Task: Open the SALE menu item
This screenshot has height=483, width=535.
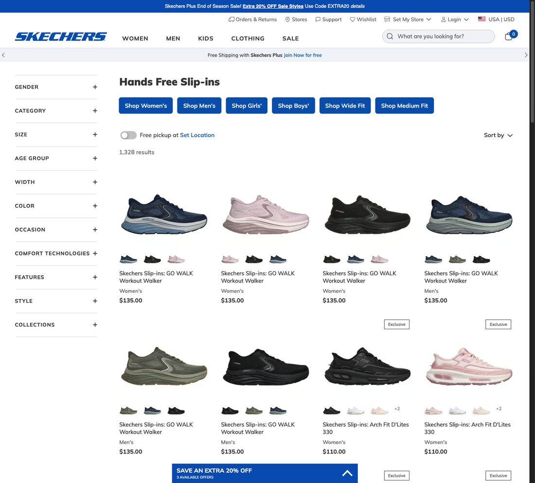Action: pos(290,38)
